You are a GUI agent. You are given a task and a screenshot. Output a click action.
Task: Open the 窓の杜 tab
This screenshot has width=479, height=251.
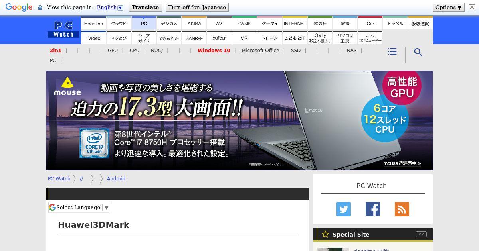click(x=320, y=23)
